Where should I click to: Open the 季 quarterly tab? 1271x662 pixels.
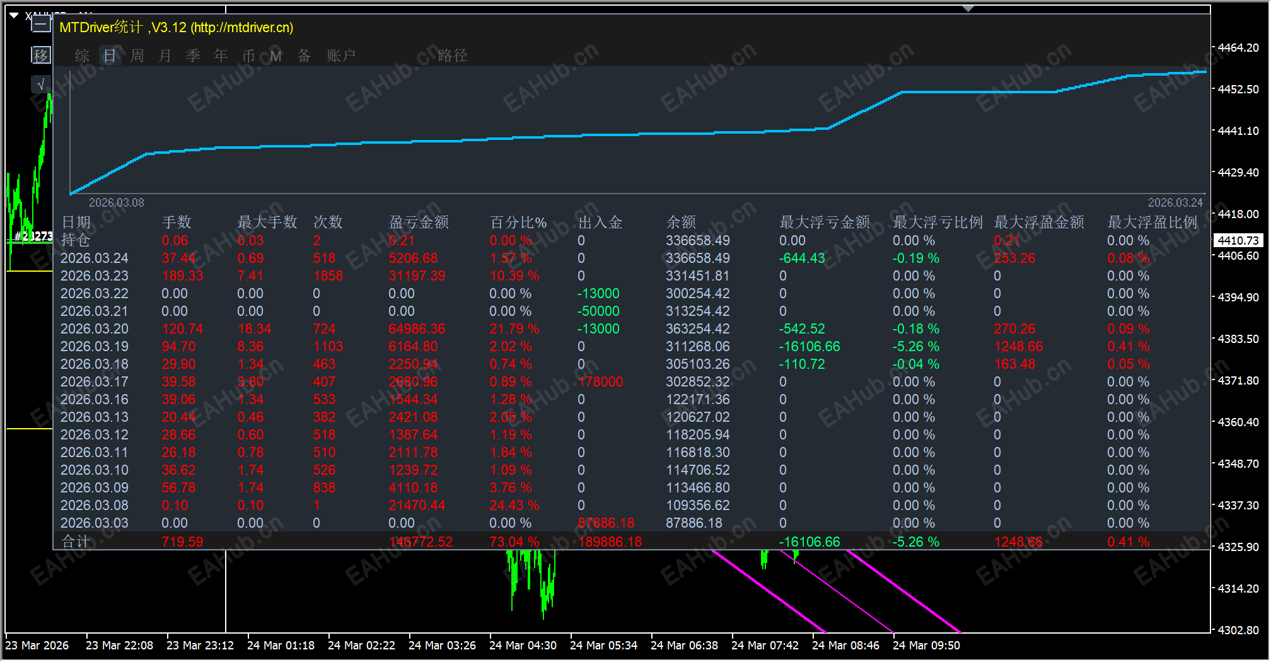193,55
